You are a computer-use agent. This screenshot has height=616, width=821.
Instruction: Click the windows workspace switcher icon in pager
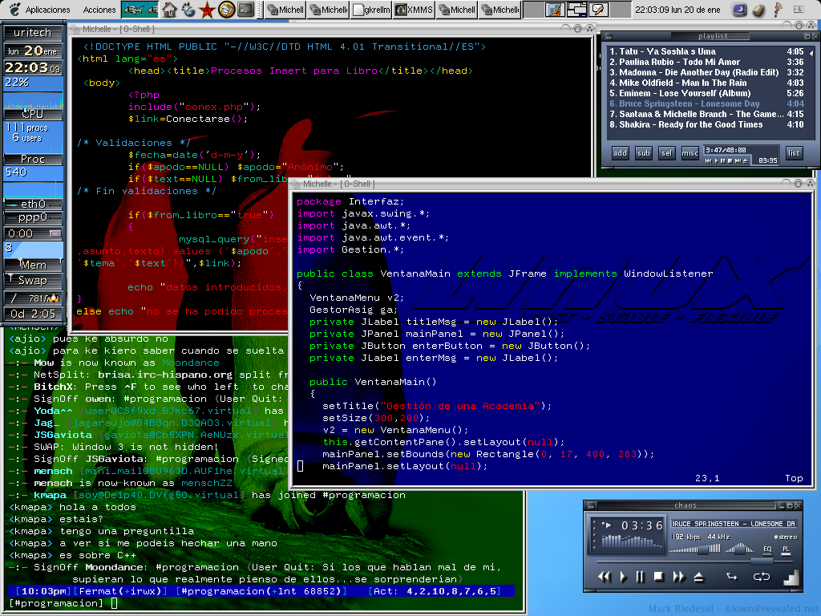(576, 10)
